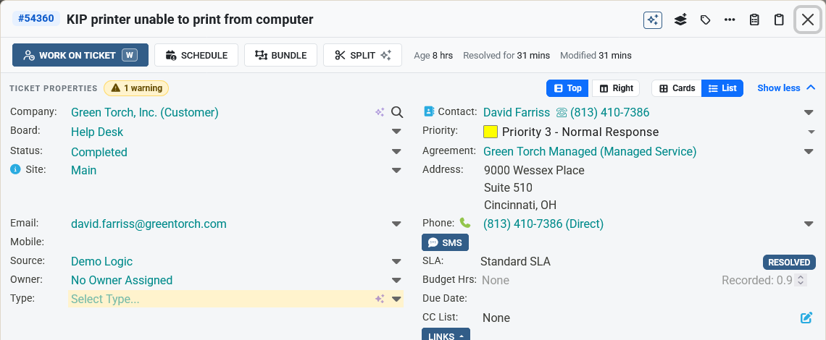The image size is (826, 340).
Task: Click the Type field AI sparkle icon
Action: click(x=379, y=299)
